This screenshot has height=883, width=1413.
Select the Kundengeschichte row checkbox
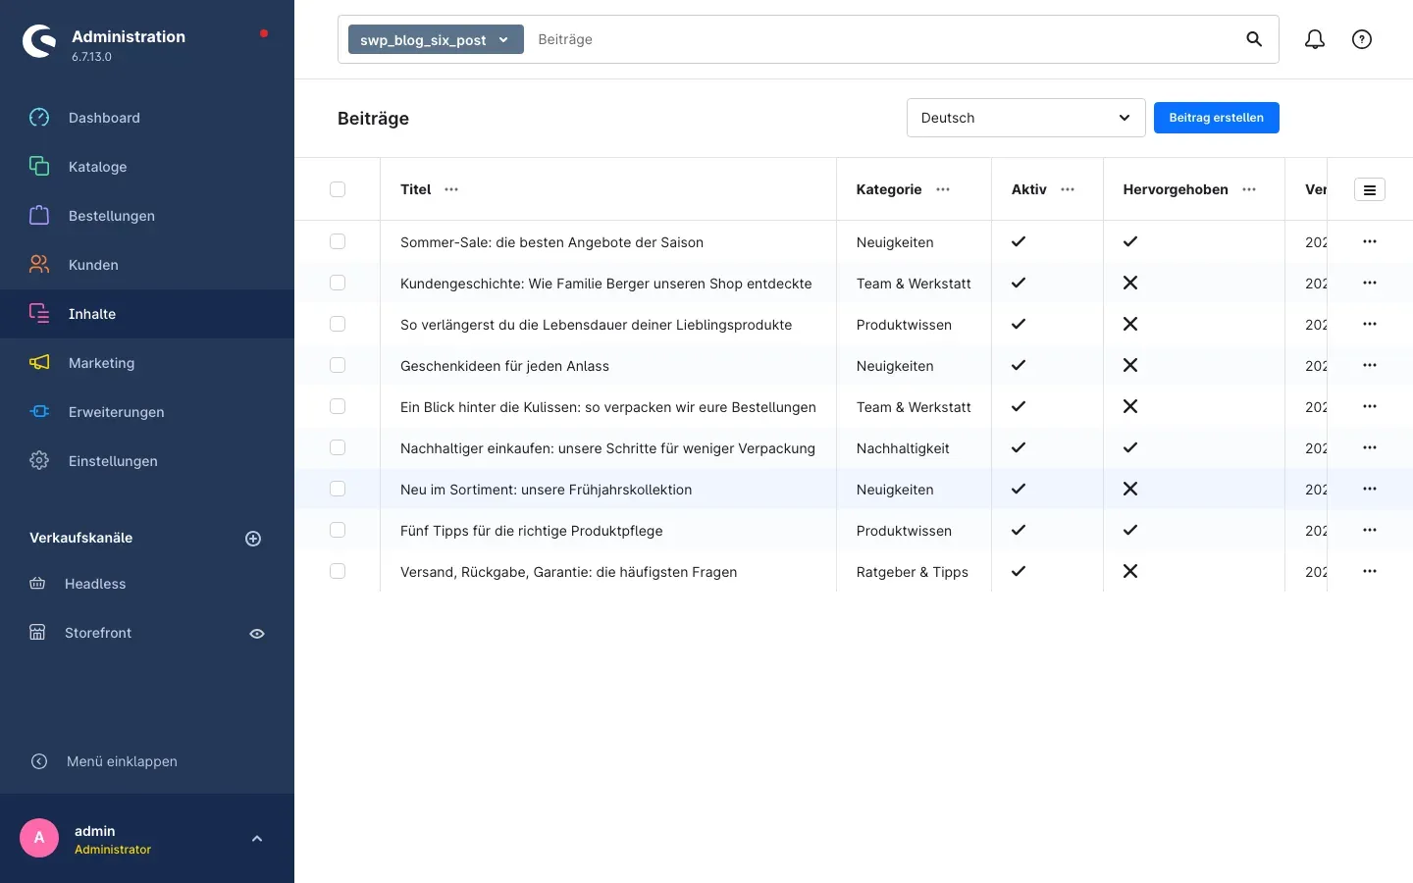(338, 283)
